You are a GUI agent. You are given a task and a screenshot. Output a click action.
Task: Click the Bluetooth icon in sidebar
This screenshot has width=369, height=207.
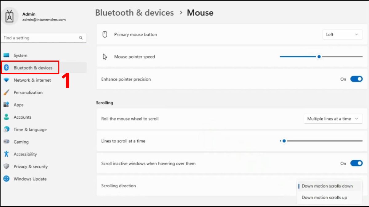click(6, 68)
